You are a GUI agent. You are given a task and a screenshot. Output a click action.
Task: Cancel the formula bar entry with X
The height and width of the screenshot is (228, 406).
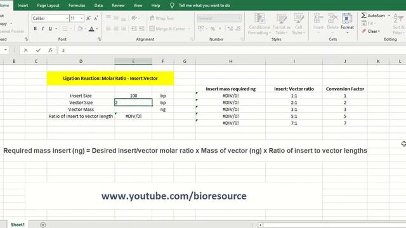[25, 50]
